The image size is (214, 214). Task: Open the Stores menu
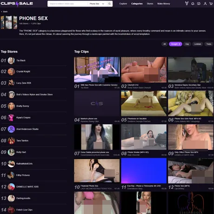[x=150, y=4]
